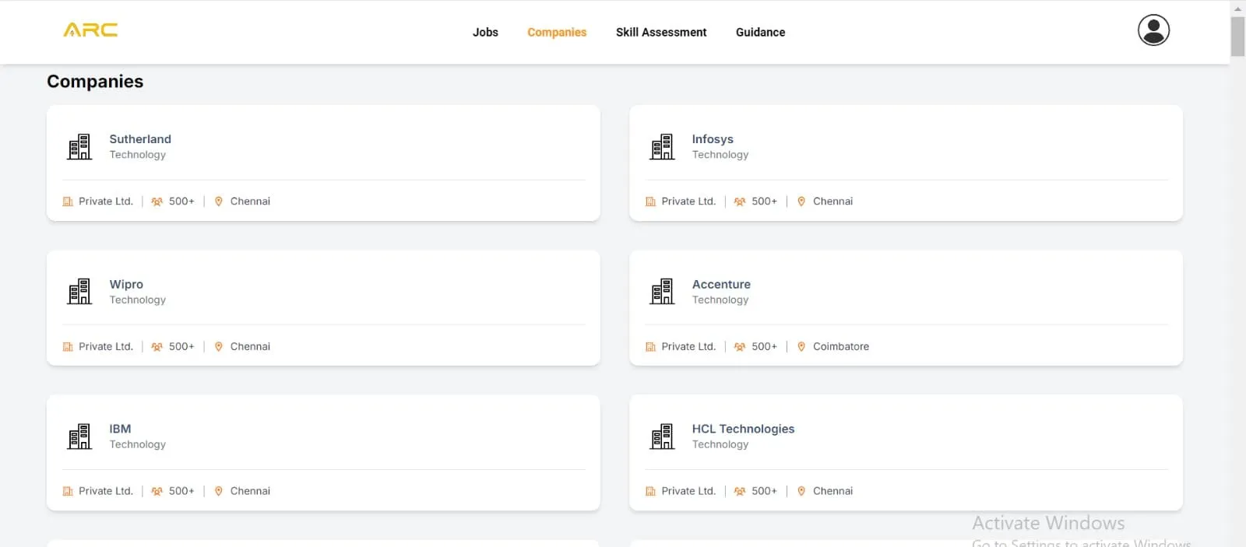Screen dimensions: 1246x547
Task: Click IBM's Chennai location text
Action: [x=250, y=492]
